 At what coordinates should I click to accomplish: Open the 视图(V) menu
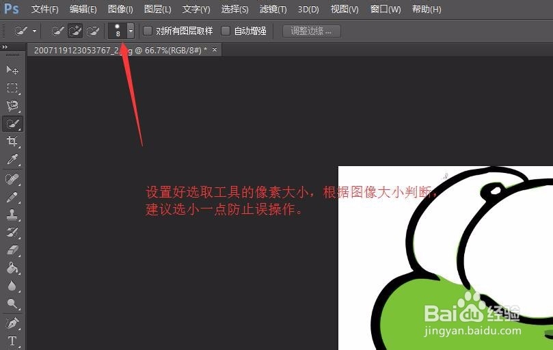[345, 9]
